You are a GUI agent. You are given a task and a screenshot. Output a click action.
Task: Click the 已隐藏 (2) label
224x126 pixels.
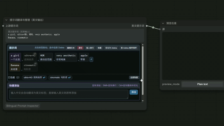[x=14, y=78]
